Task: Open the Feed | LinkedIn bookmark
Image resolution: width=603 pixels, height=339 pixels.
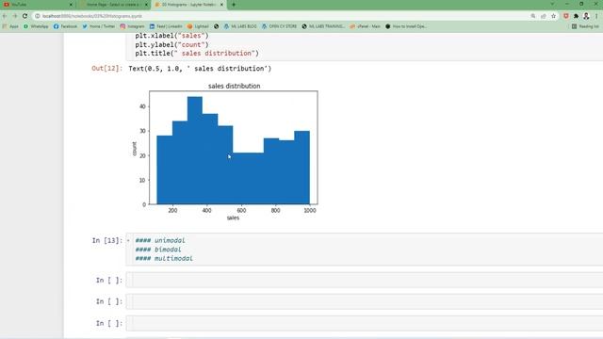Action: [166, 26]
